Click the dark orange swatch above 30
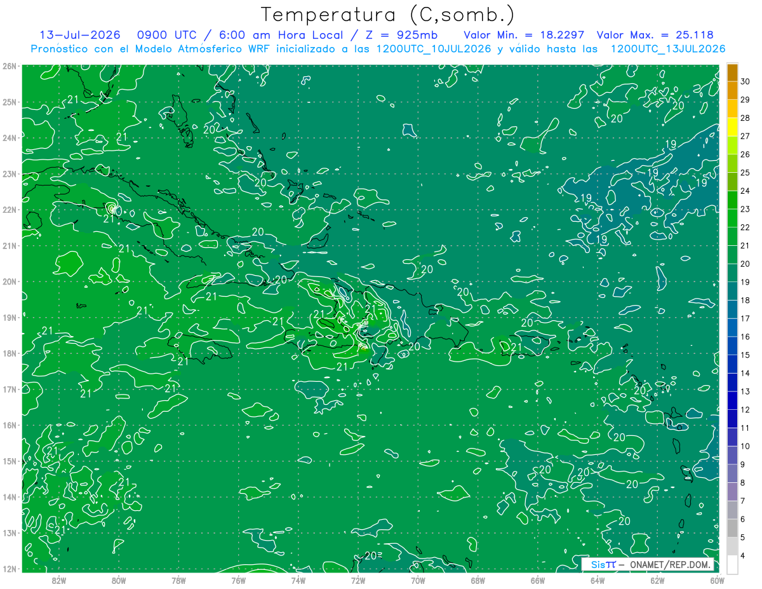 click(x=732, y=73)
